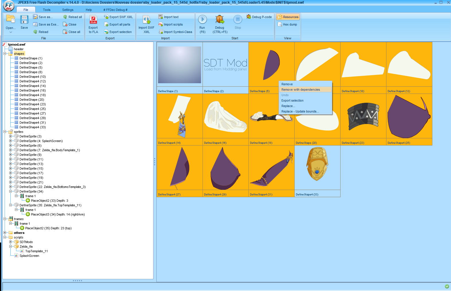
Task: Click the Debug P-code icon
Action: pyautogui.click(x=249, y=17)
